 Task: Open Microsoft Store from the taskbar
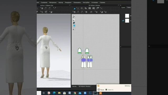(64, 93)
